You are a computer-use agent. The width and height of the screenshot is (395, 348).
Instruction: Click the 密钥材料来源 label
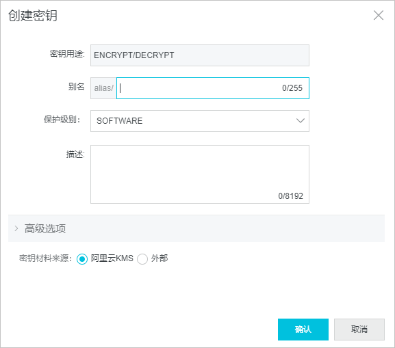pos(46,258)
